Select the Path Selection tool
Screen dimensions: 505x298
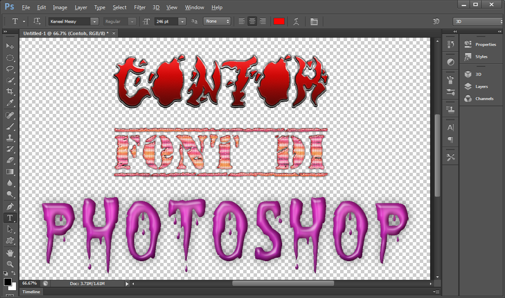10,229
